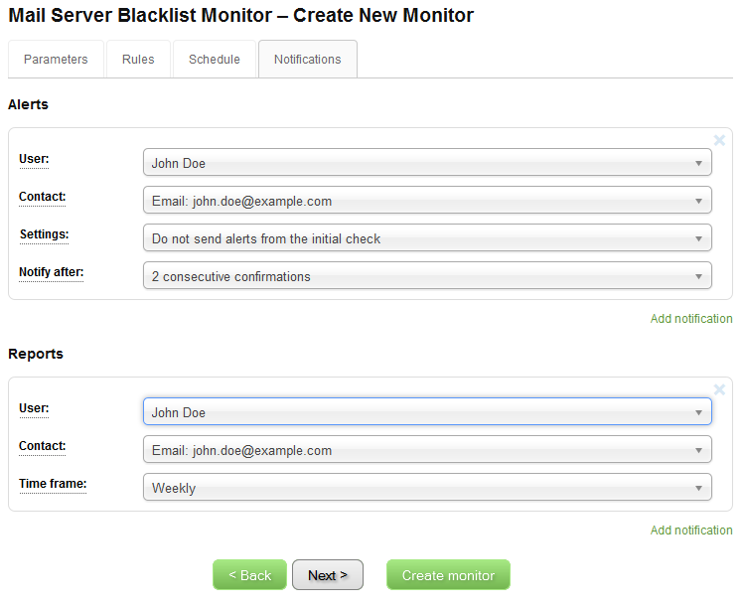The image size is (743, 608).
Task: Remove the Reports notification with X icon
Action: click(x=720, y=390)
